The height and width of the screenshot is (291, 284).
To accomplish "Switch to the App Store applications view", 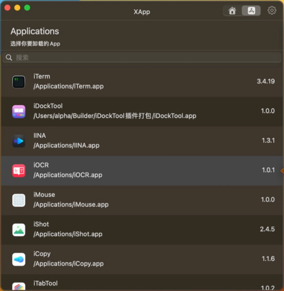I will pyautogui.click(x=251, y=11).
